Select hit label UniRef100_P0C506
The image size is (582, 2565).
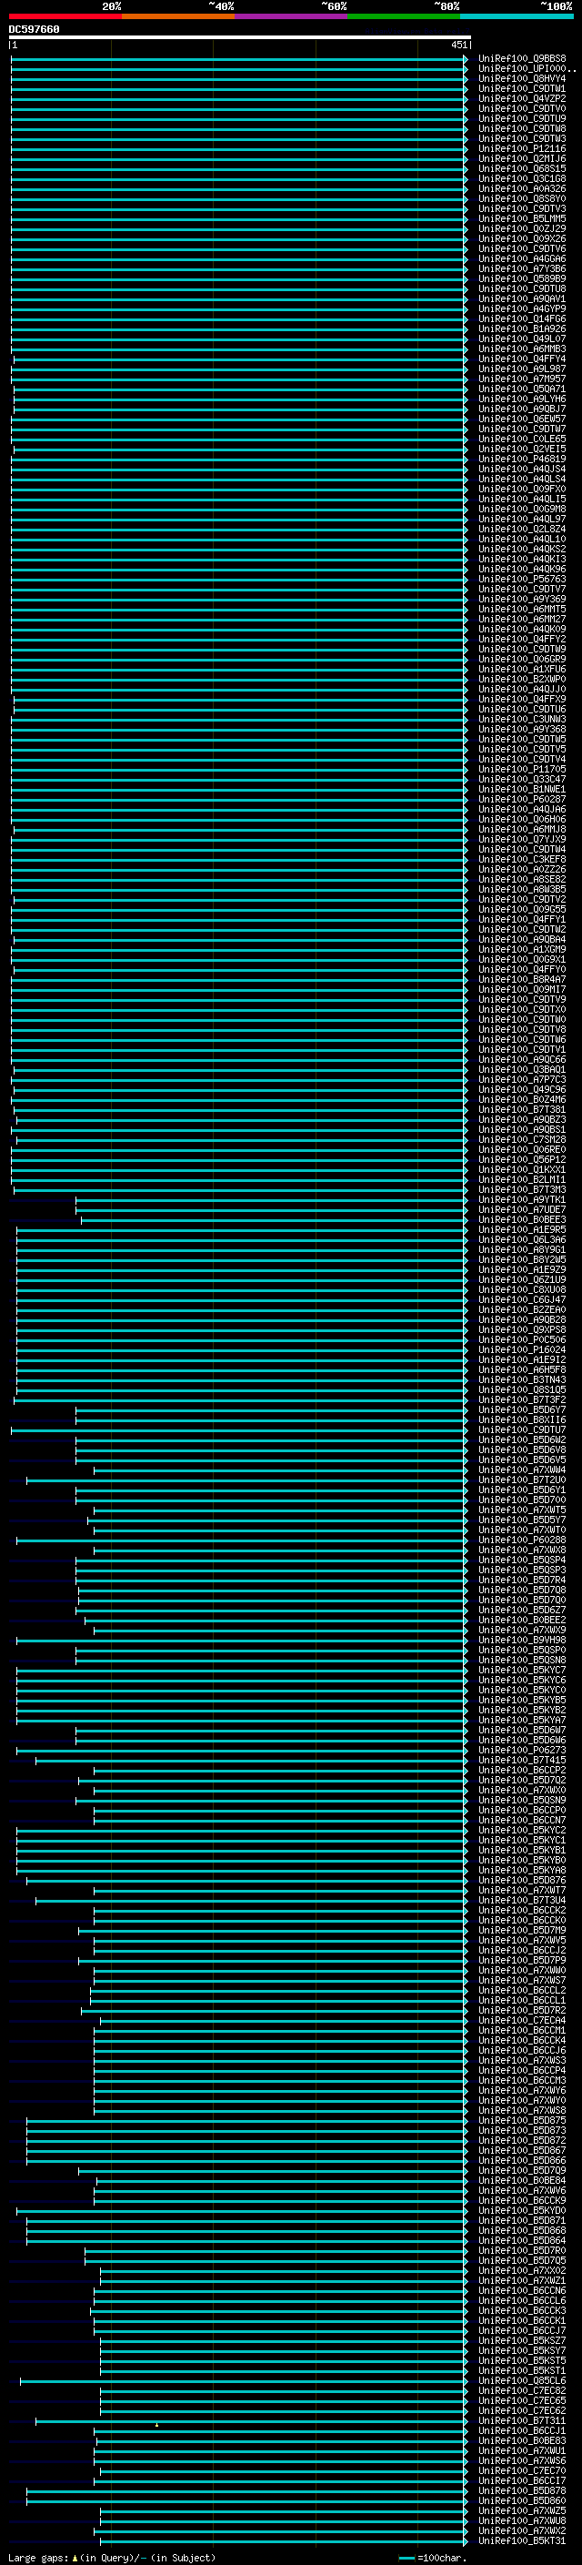click(x=522, y=1339)
